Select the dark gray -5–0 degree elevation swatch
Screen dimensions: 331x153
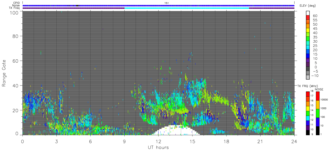pyautogui.click(x=308, y=69)
